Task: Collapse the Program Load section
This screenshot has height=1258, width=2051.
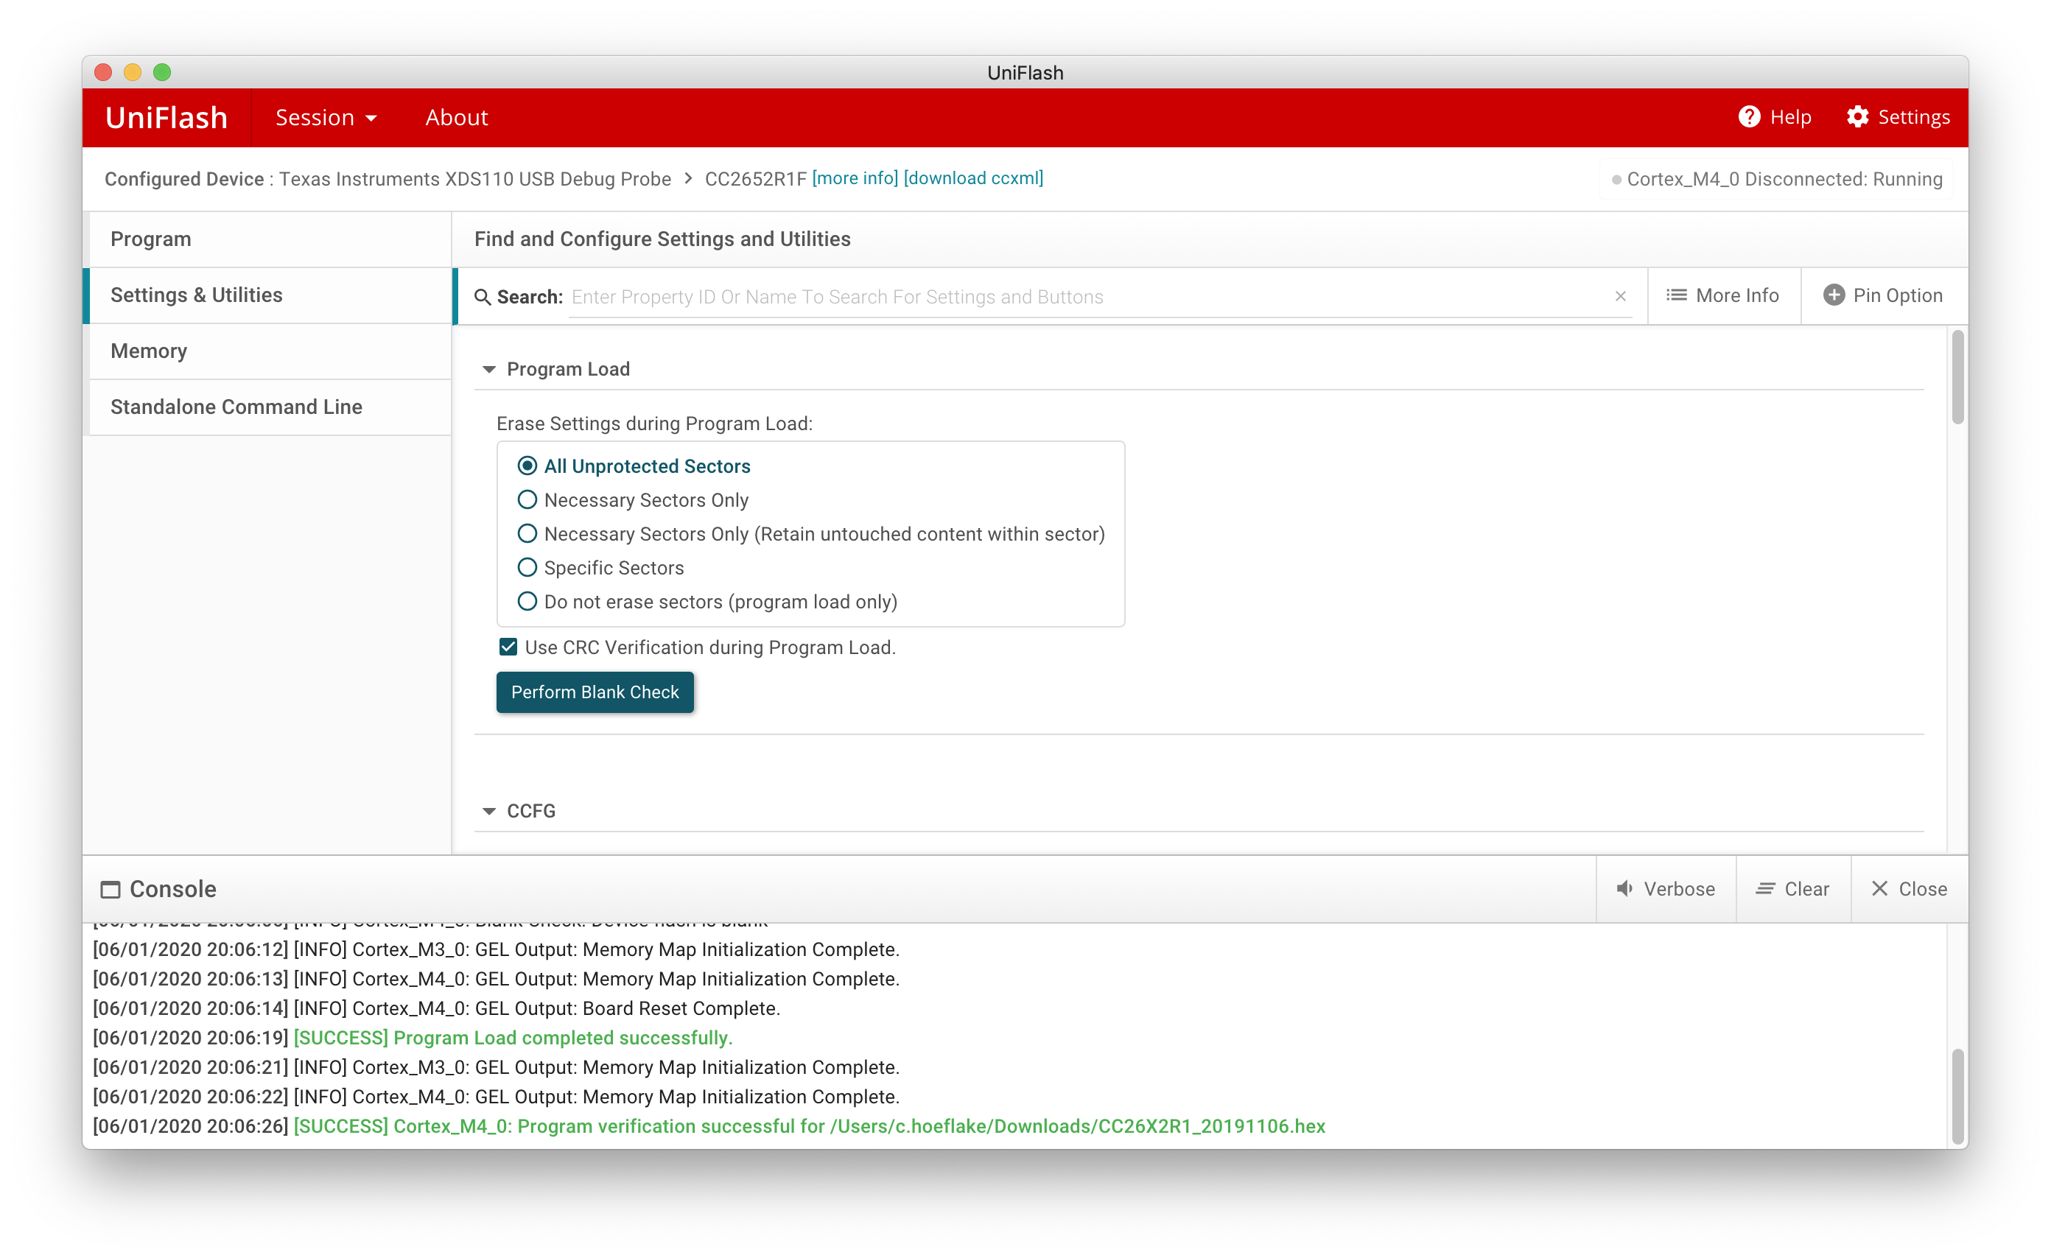Action: click(489, 370)
